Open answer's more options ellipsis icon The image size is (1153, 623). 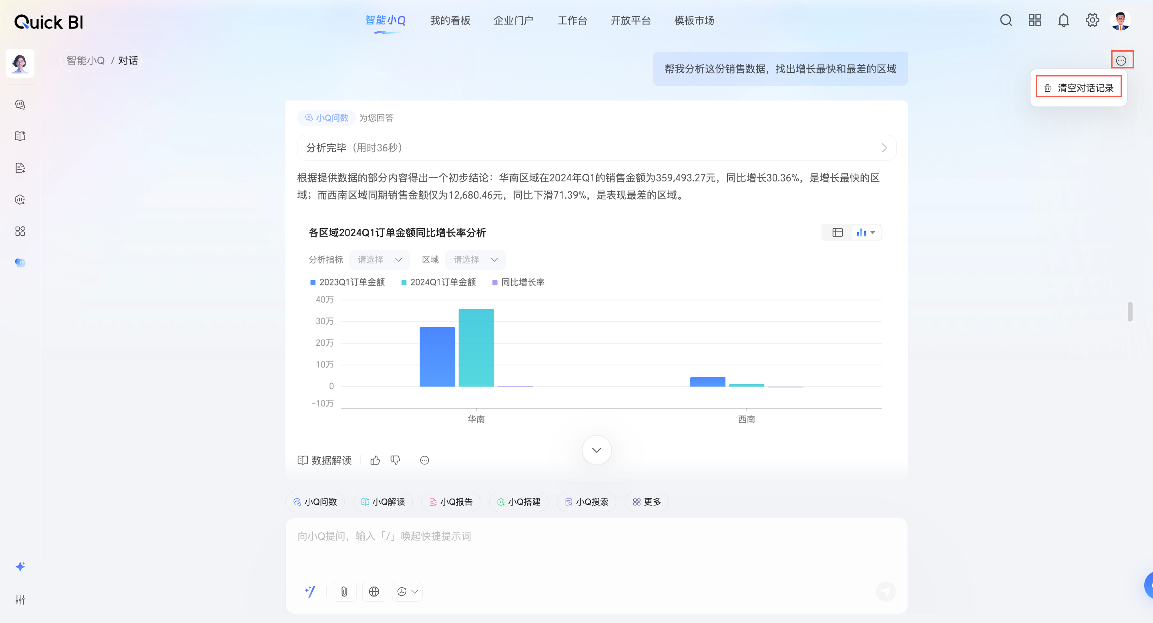424,460
